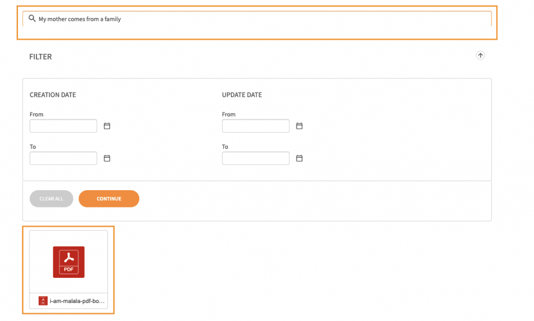Screen dimensions: 534x321
Task: Open the large red PDF icon thumbnail
Action: (68, 262)
